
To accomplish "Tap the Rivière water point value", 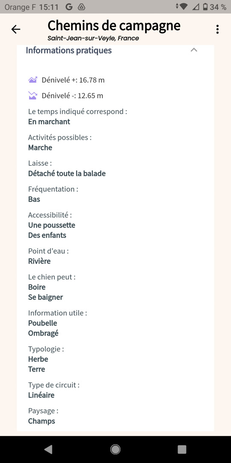I will click(39, 261).
